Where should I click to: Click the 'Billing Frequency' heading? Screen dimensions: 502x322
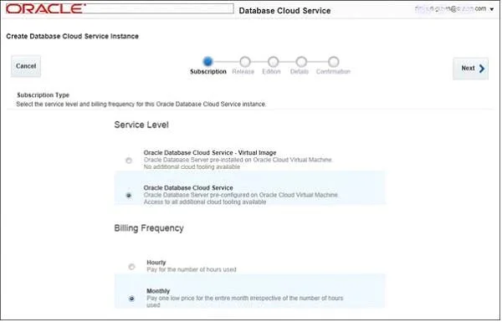[x=149, y=228]
